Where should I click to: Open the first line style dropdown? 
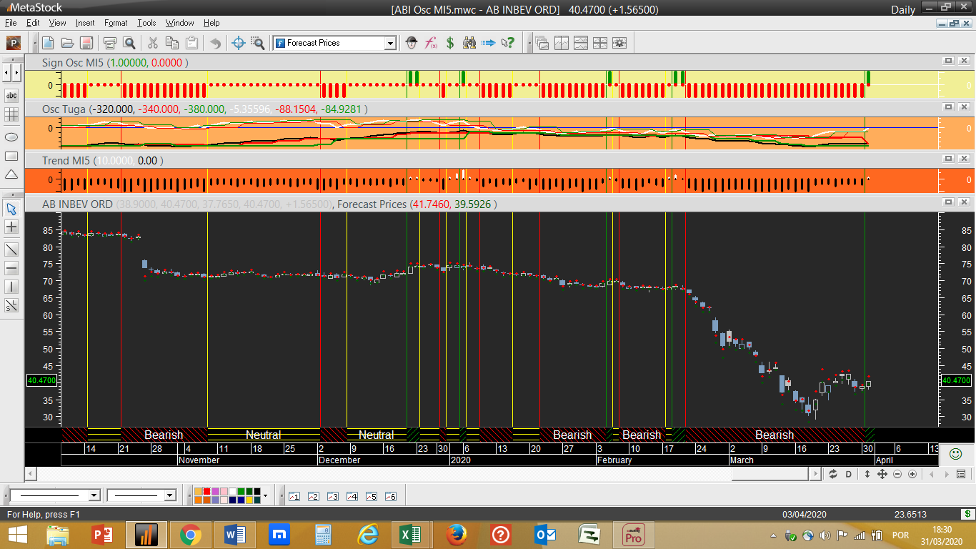94,495
